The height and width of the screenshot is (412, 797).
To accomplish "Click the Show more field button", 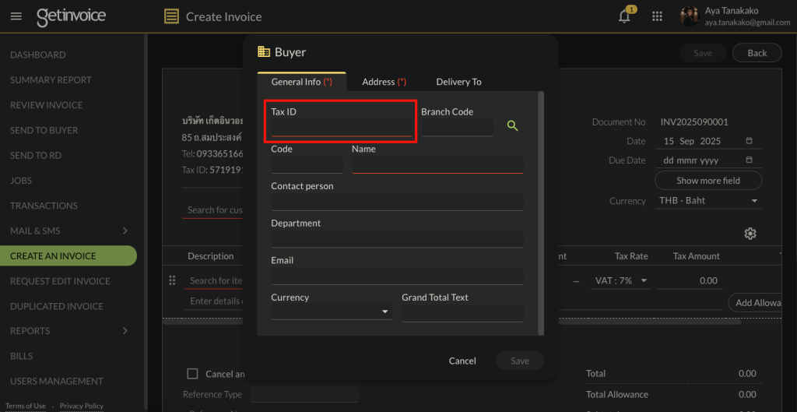I will [707, 181].
